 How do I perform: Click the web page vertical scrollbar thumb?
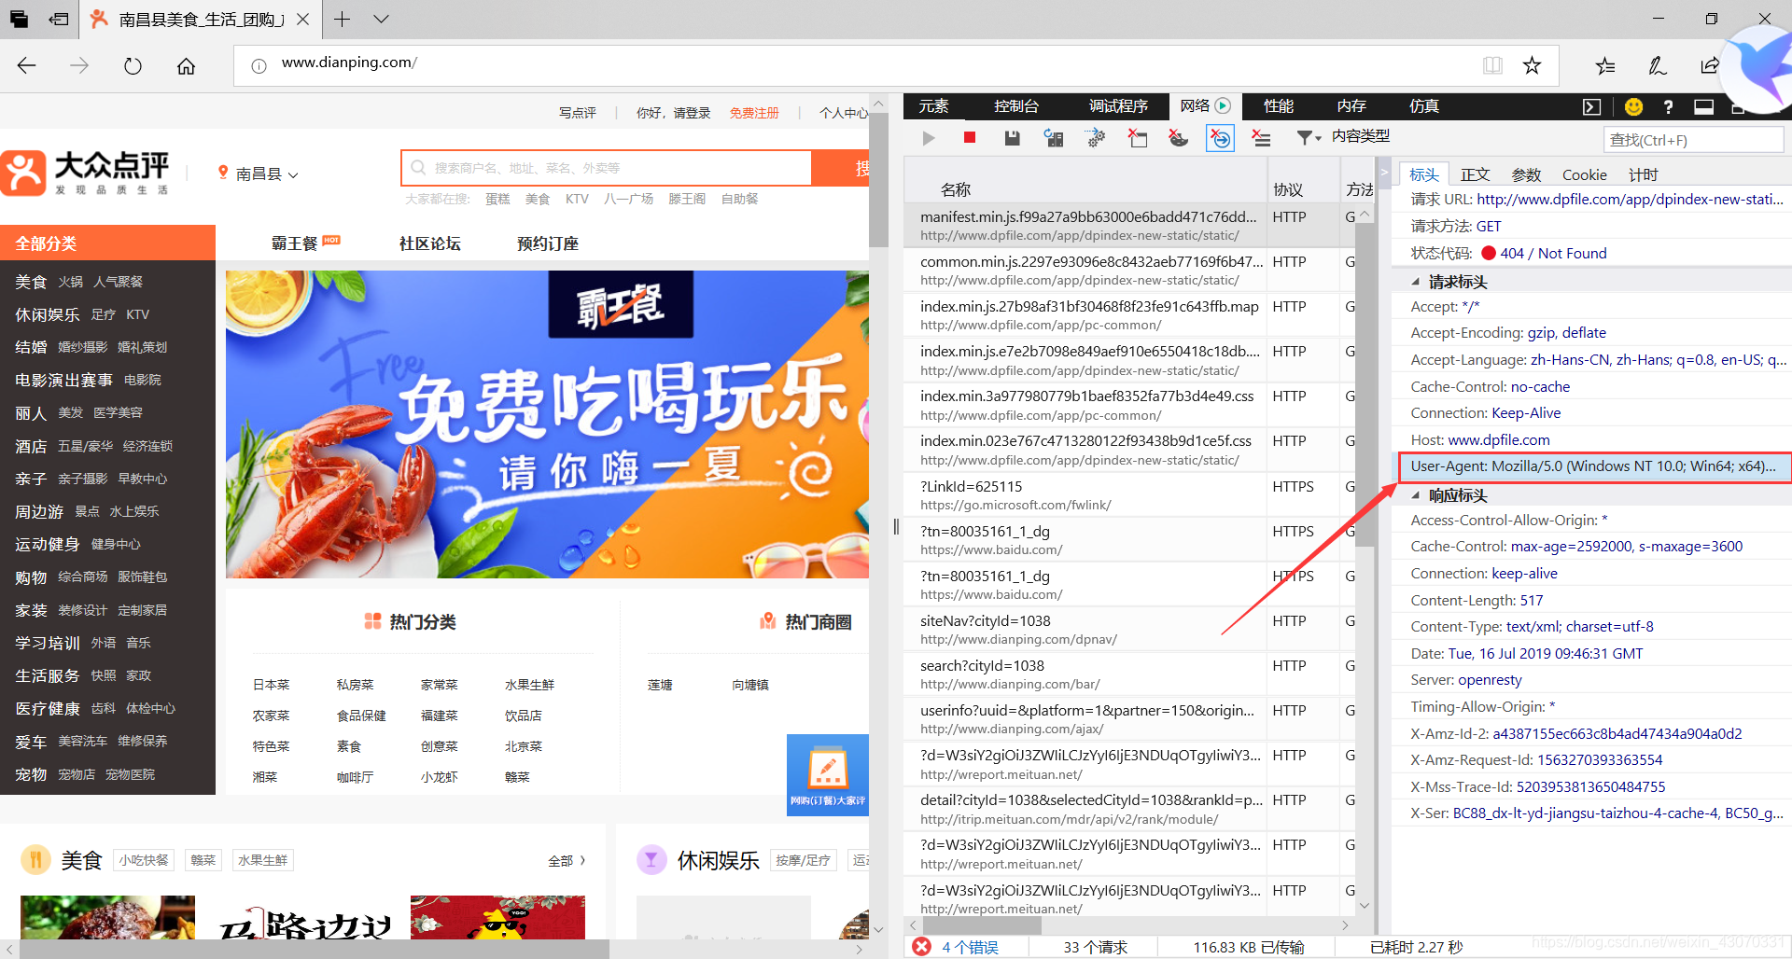(x=878, y=179)
